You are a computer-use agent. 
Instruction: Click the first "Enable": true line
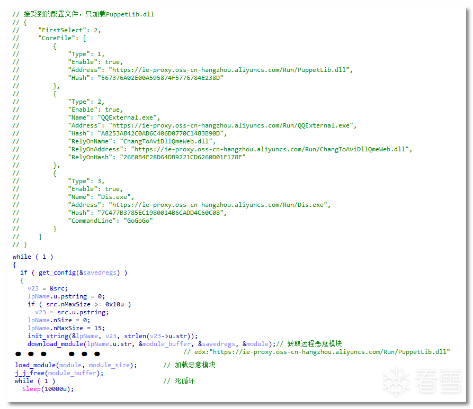click(x=96, y=62)
